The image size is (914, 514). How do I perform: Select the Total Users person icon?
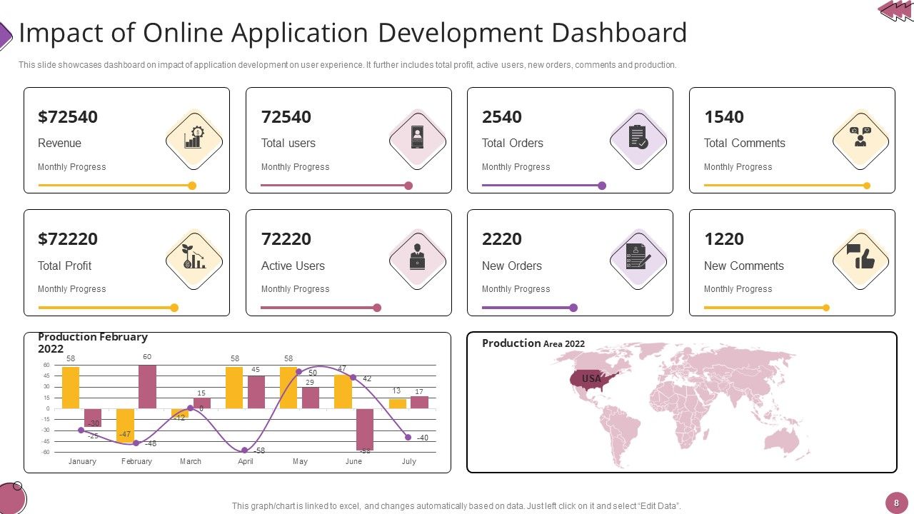coord(417,138)
